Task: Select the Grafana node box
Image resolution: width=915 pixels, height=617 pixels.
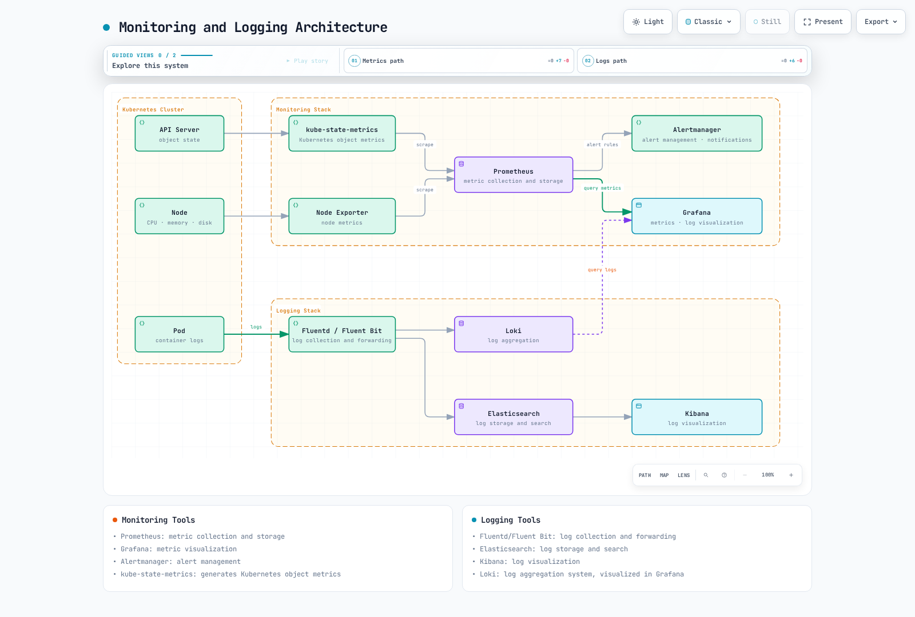Action: 697,216
